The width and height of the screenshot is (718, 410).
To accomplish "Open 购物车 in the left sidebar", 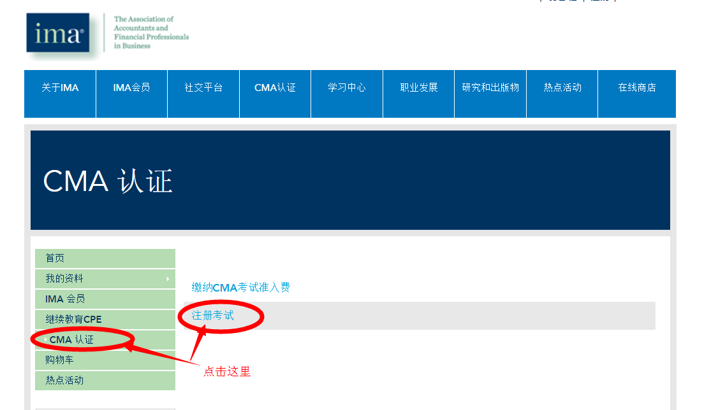I will [x=59, y=360].
